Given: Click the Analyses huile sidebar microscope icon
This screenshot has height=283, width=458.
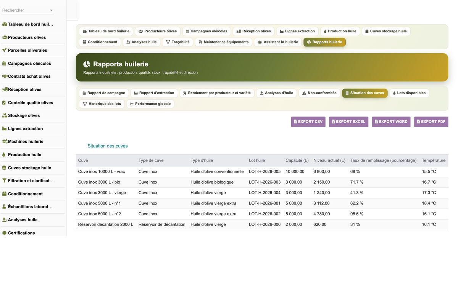Looking at the screenshot, I should 5,220.
